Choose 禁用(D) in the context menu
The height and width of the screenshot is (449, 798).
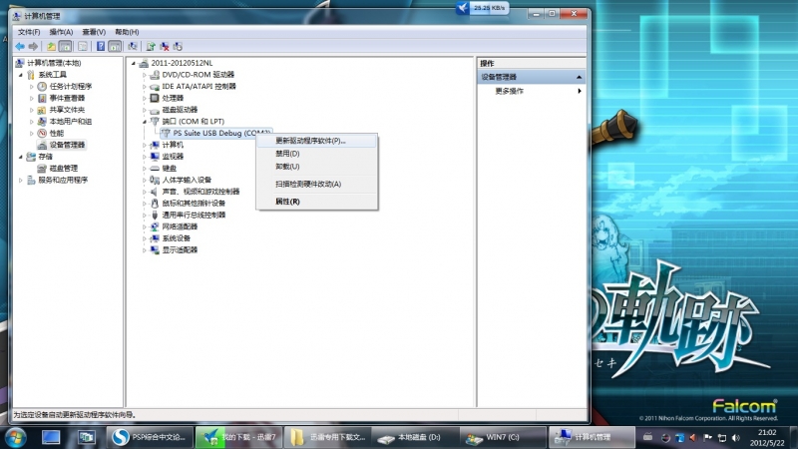pos(317,154)
